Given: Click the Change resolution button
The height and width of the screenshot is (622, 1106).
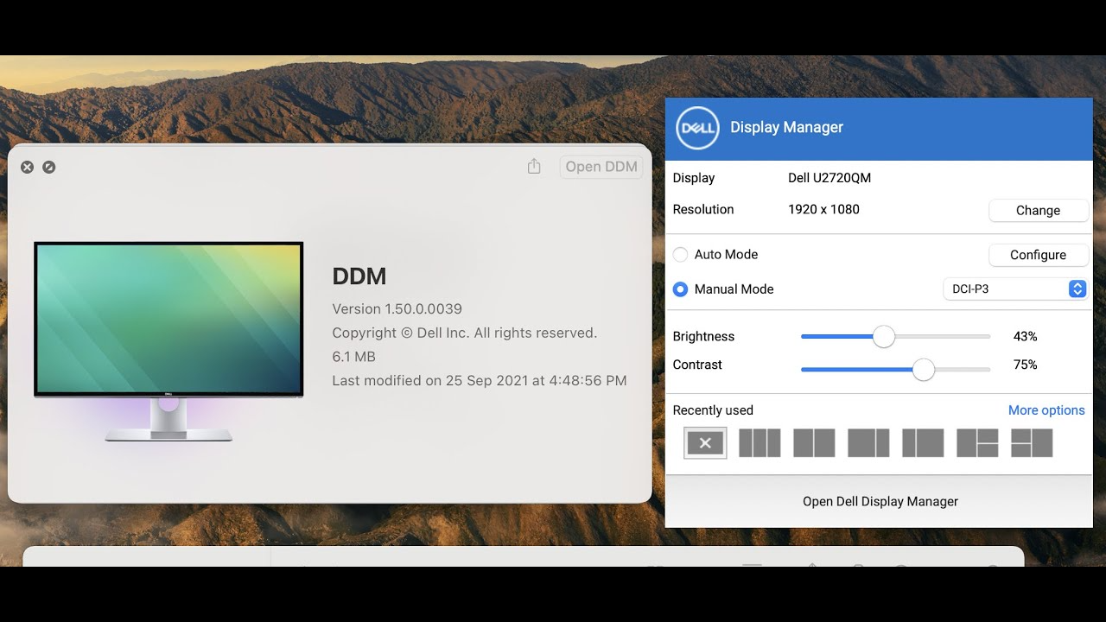Looking at the screenshot, I should pyautogui.click(x=1038, y=211).
